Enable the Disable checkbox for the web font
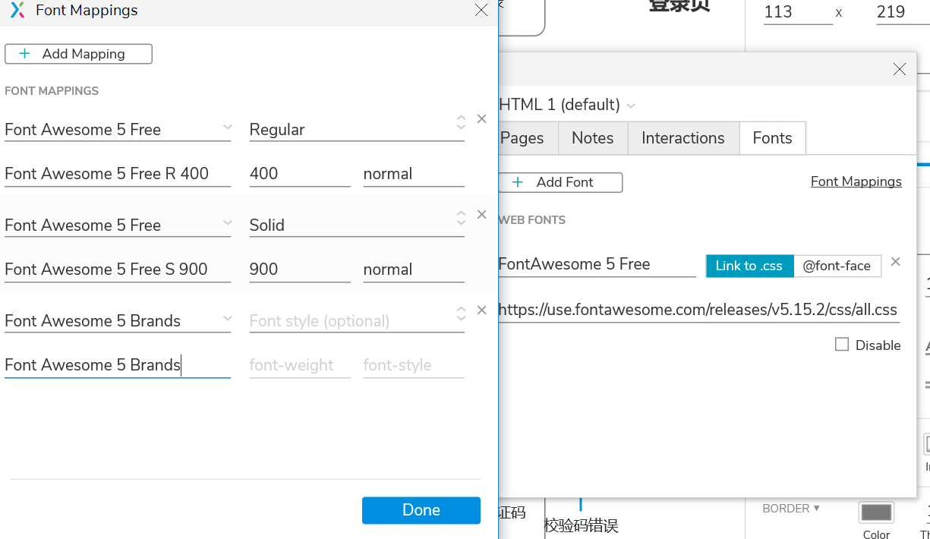930x539 pixels. click(841, 345)
